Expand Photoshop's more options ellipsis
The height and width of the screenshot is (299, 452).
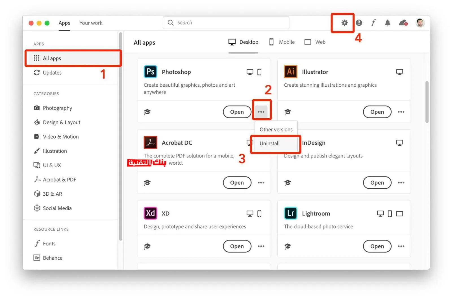point(261,112)
